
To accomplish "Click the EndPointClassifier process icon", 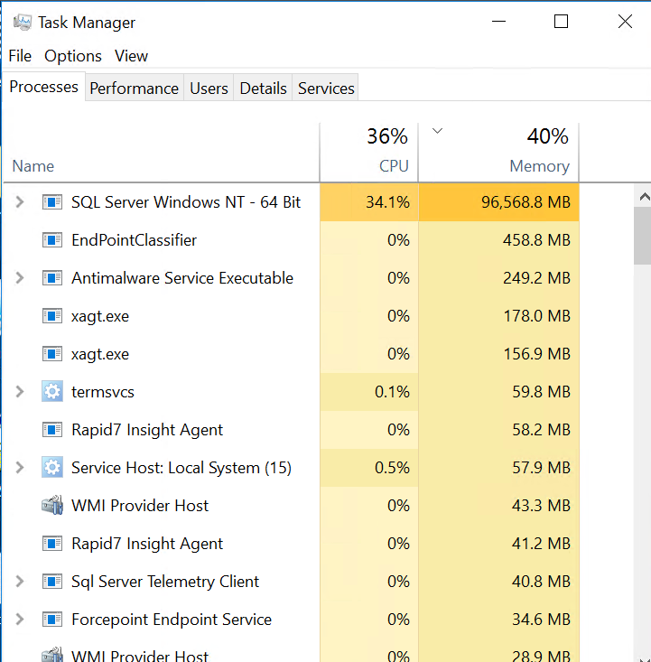I will (52, 240).
